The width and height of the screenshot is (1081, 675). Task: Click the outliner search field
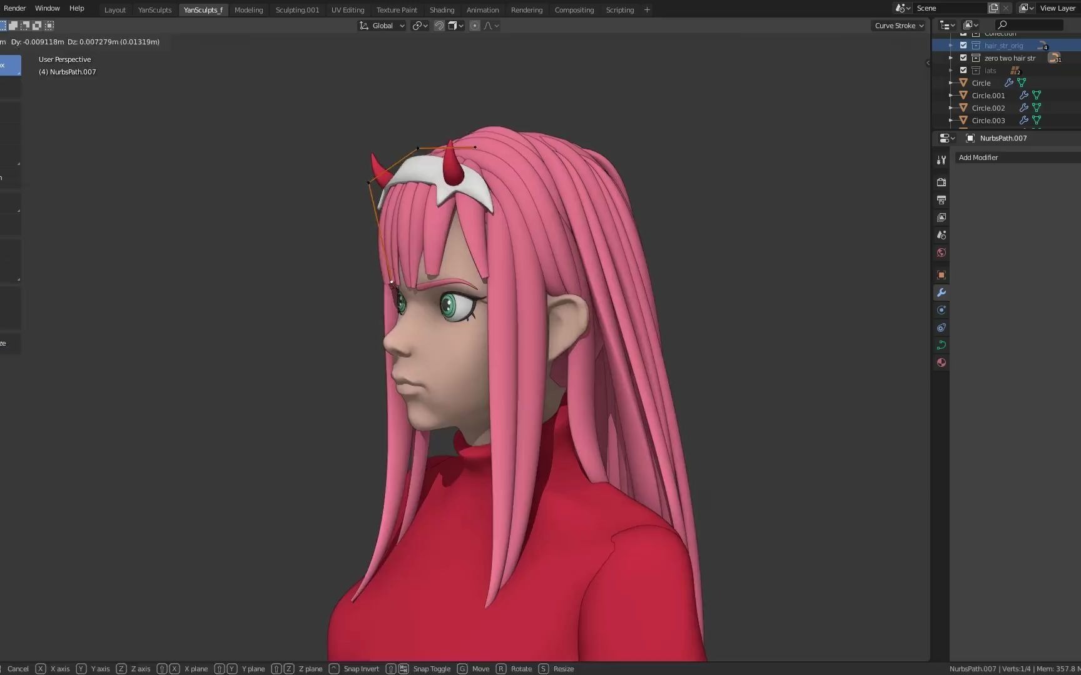point(1029,24)
